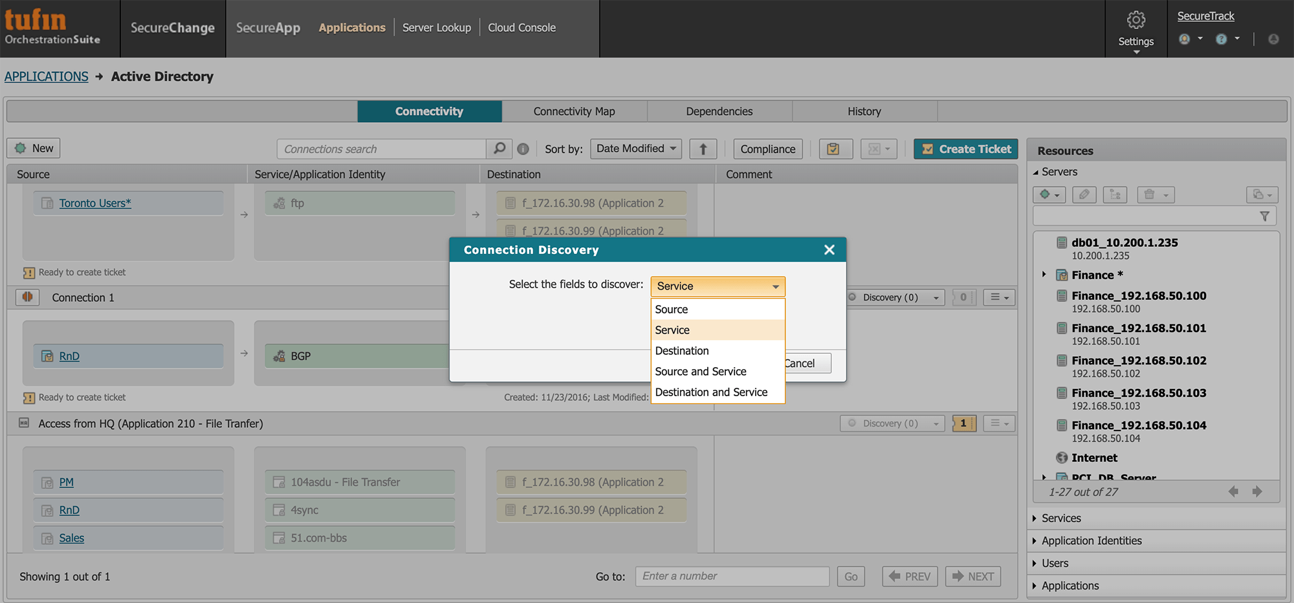Choose the highlighted Service option in list
1294x603 pixels.
718,330
